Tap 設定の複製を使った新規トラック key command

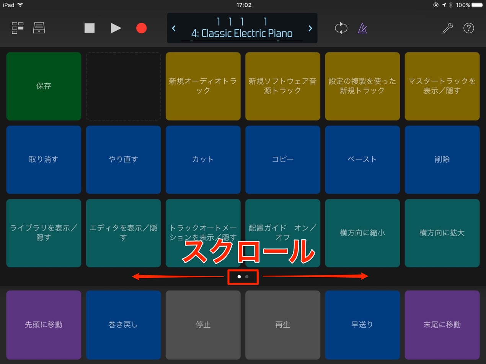click(362, 86)
